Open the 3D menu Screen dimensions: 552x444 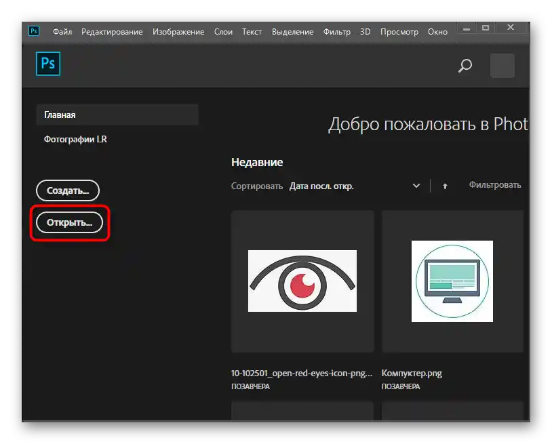(x=365, y=32)
